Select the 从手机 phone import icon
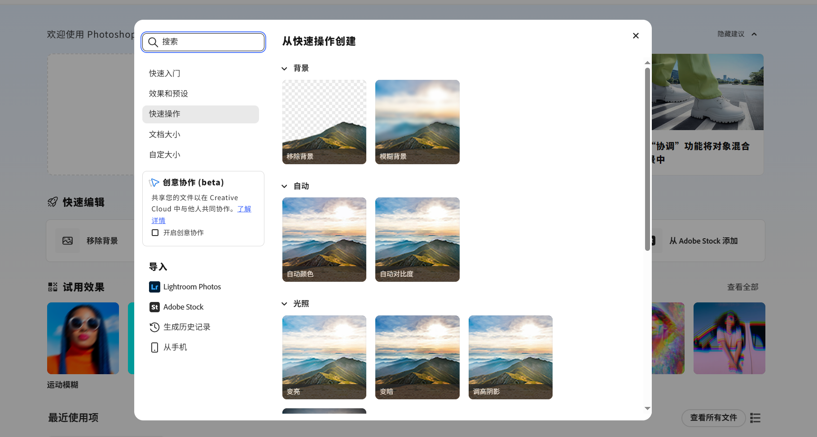This screenshot has width=817, height=437. pos(154,347)
